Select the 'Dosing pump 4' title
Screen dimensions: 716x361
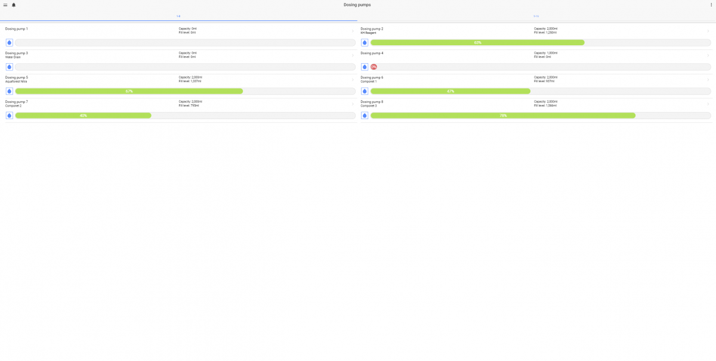372,53
